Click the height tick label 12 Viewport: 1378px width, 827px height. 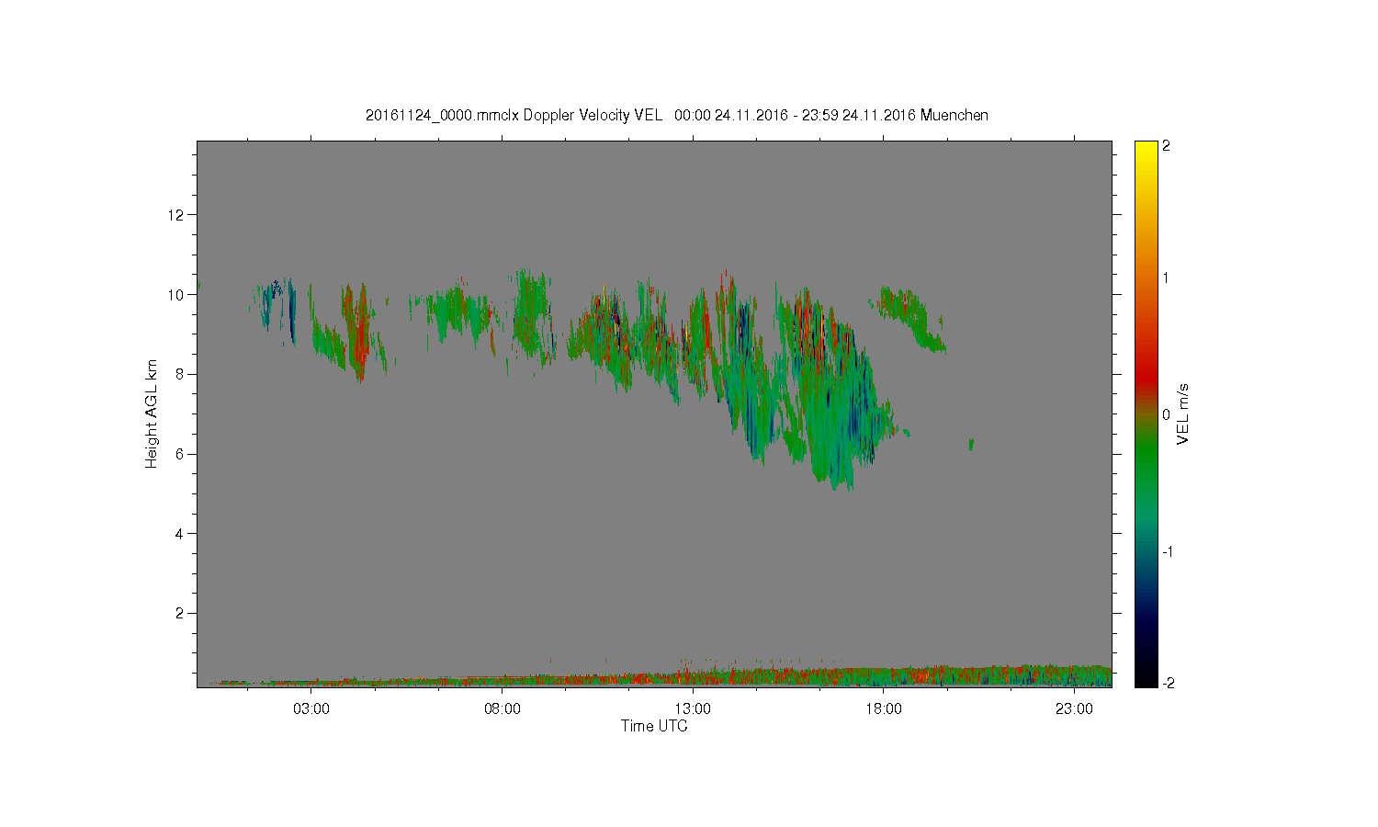pos(176,215)
